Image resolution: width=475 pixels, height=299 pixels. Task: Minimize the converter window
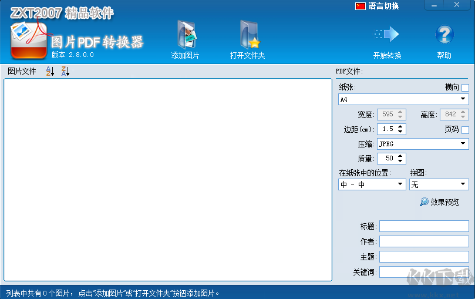[x=434, y=5]
